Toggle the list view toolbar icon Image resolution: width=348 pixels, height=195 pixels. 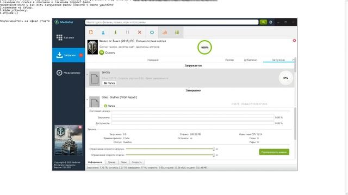(x=177, y=32)
